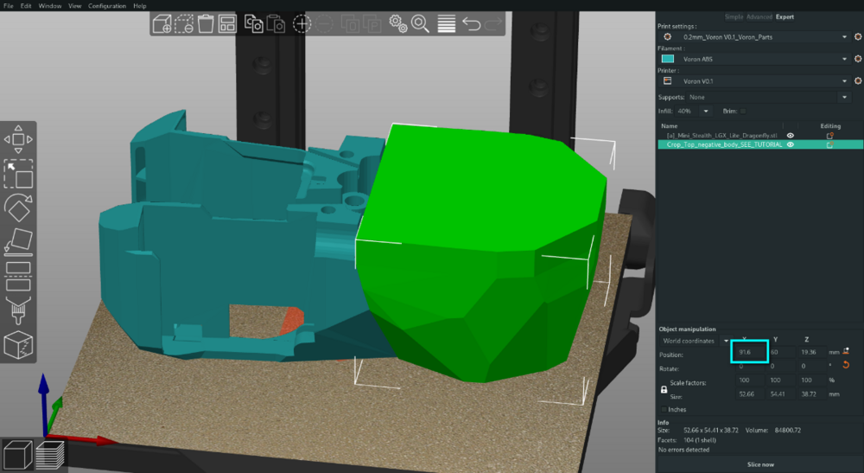Toggle the Brim checkbox
Screen dimensions: 864x473
point(743,111)
